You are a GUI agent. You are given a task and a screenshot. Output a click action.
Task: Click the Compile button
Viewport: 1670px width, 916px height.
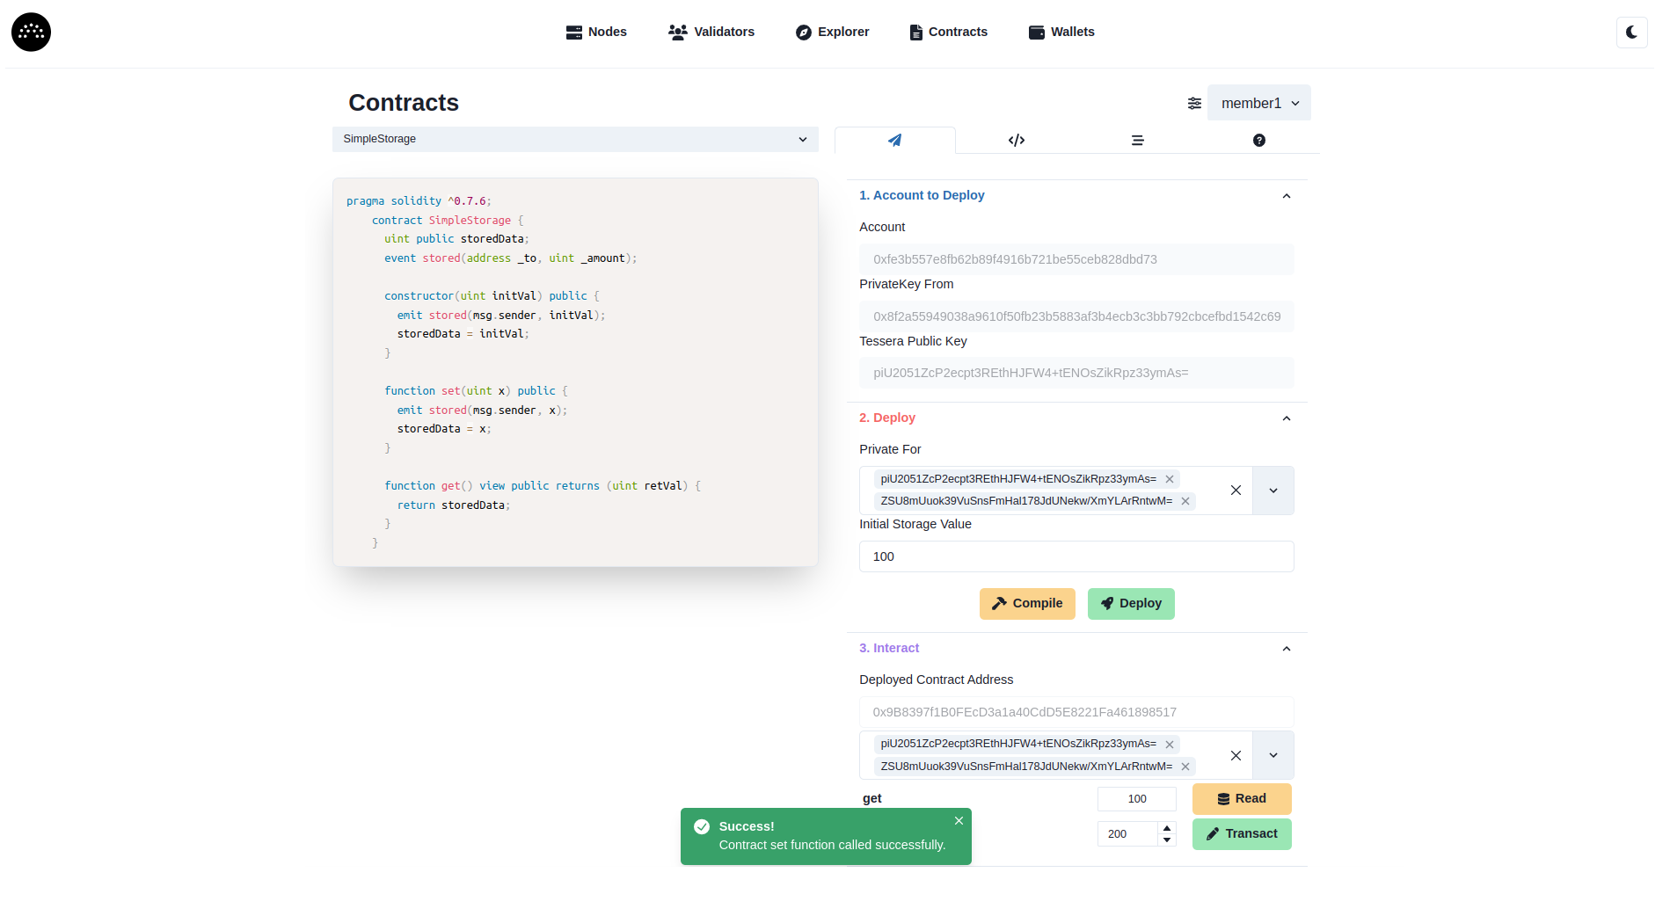pos(1027,604)
